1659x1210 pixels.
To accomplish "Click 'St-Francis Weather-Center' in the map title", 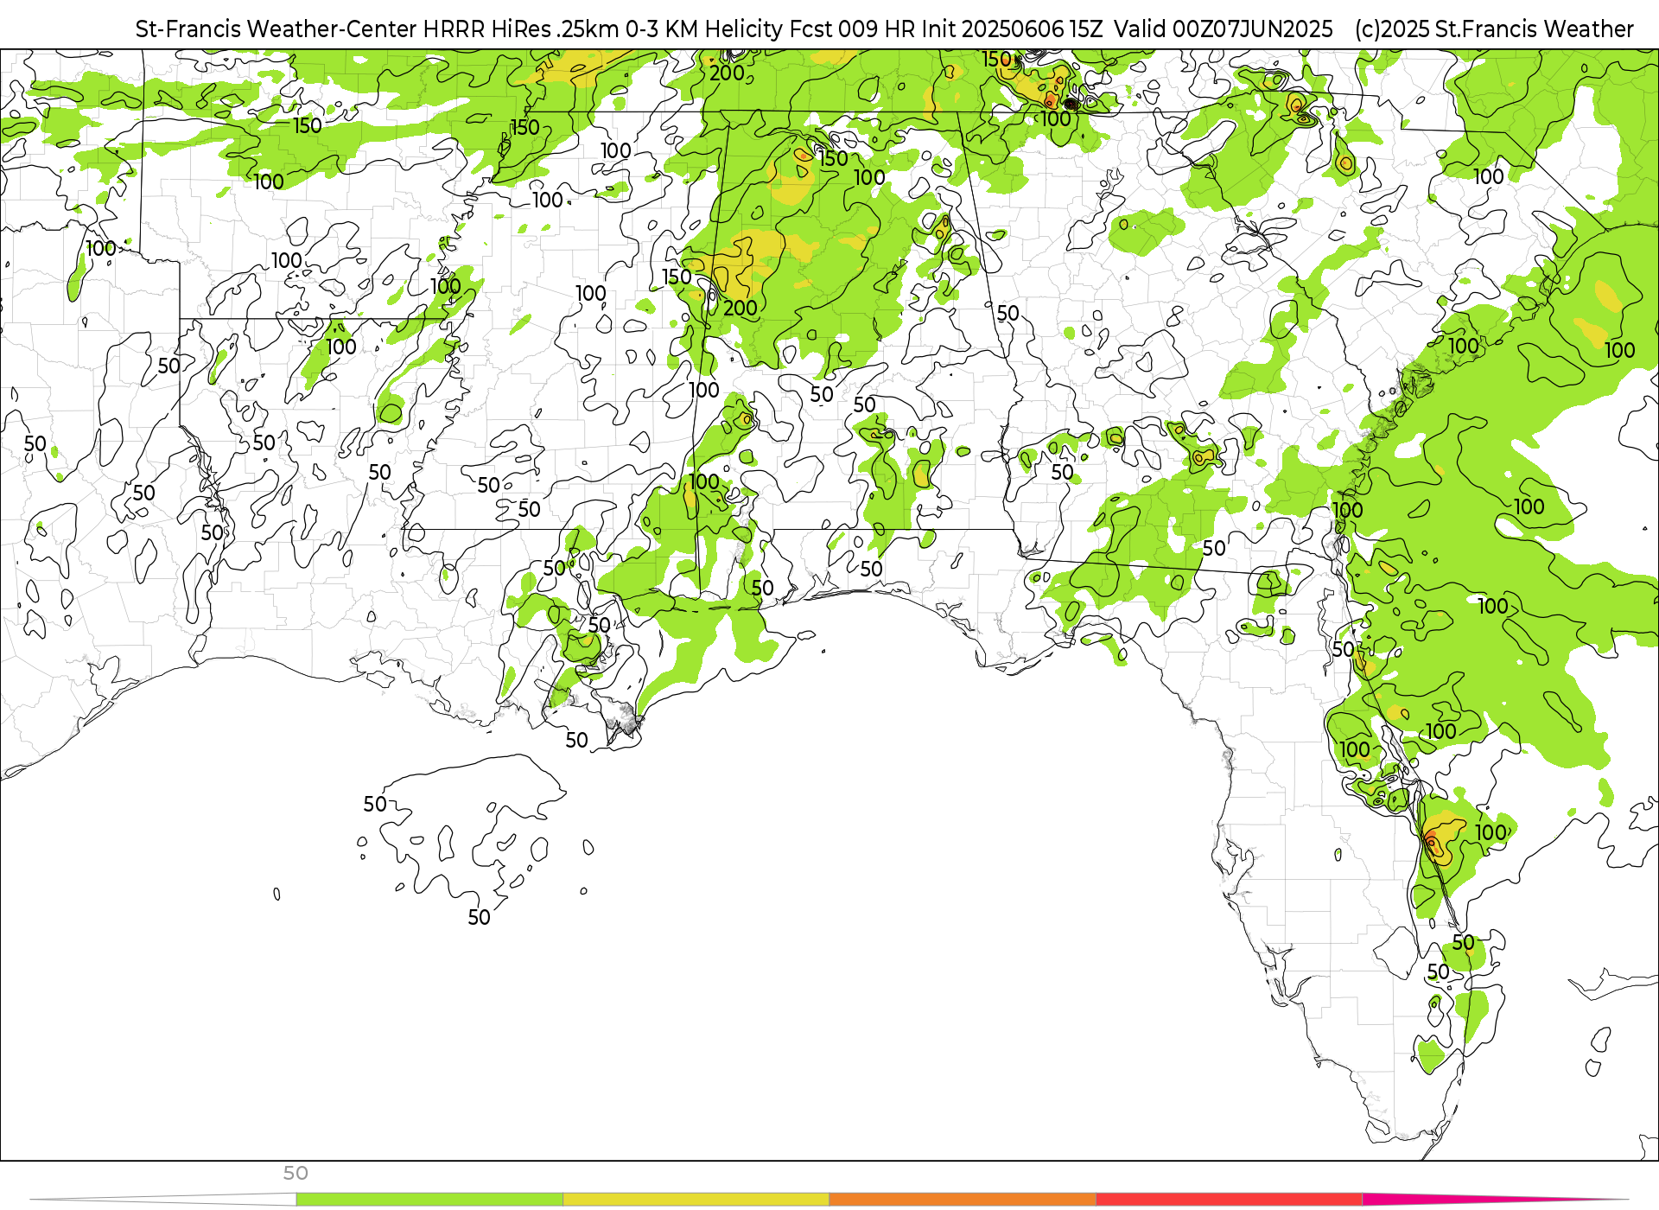I will point(276,29).
